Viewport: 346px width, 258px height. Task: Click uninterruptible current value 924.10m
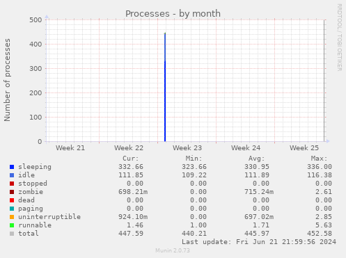pos(133,217)
